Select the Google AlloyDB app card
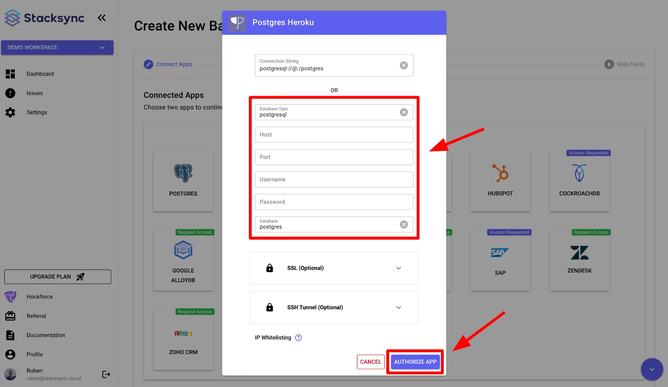 (183, 261)
